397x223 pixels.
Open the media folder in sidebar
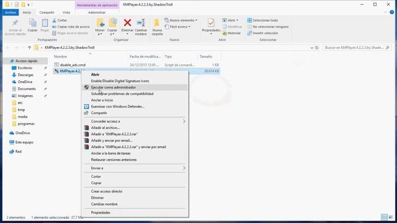(x=22, y=116)
